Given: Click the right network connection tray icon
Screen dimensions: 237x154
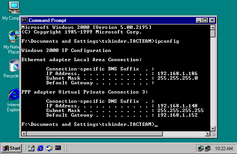Looking at the screenshot, I should (x=207, y=148).
